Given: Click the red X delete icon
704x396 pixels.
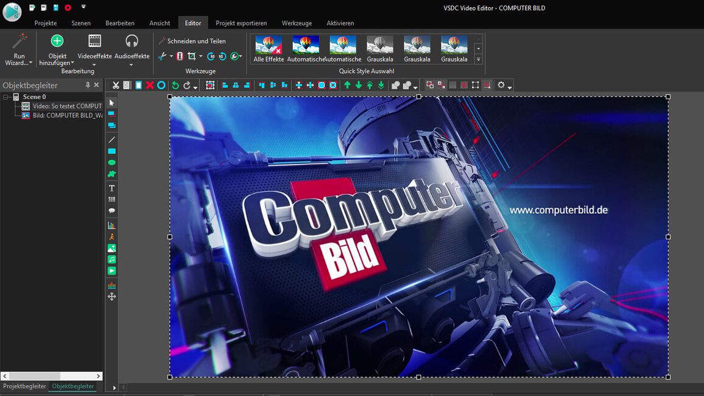Looking at the screenshot, I should click(x=150, y=85).
